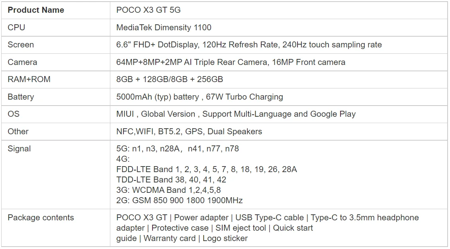Click the FDD-LTE Band list line
The width and height of the screenshot is (450, 249).
click(206, 169)
